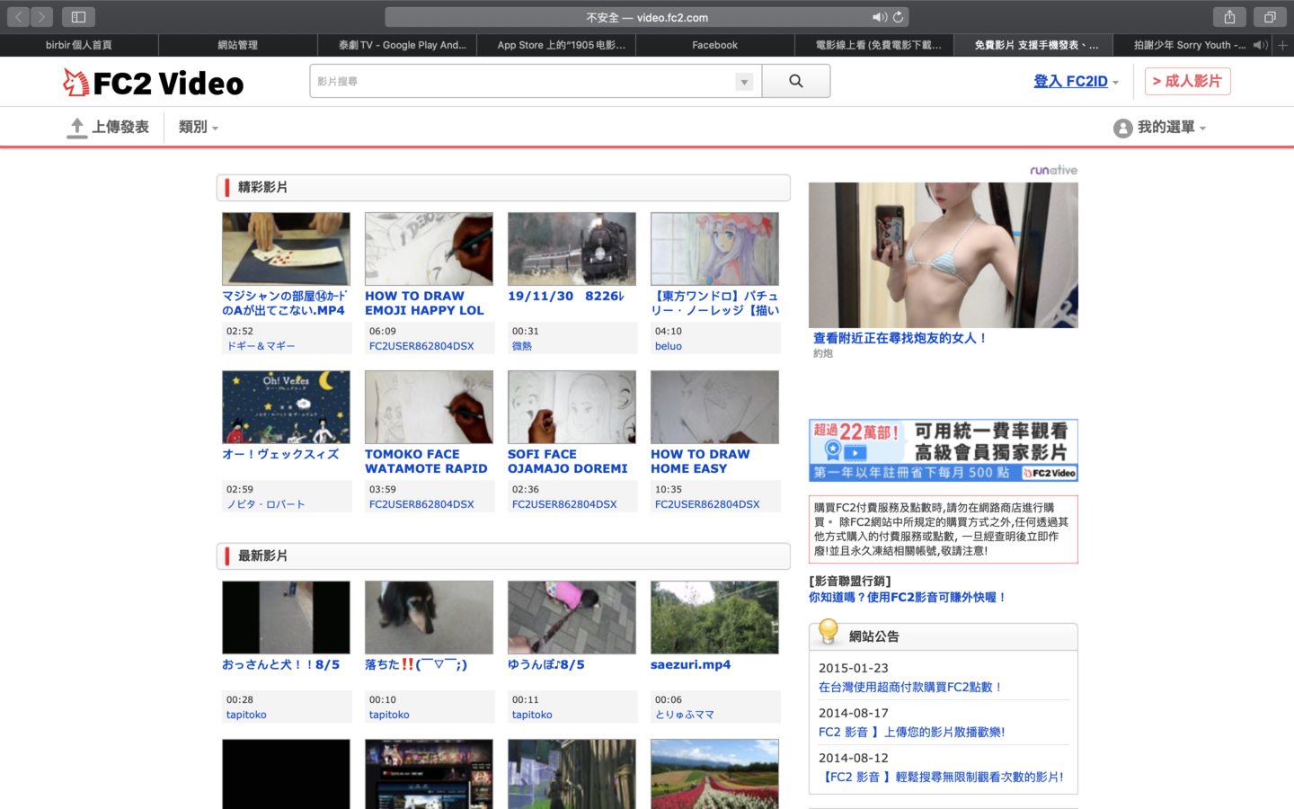Expand the 類別 category menu
The height and width of the screenshot is (809, 1294).
click(199, 128)
